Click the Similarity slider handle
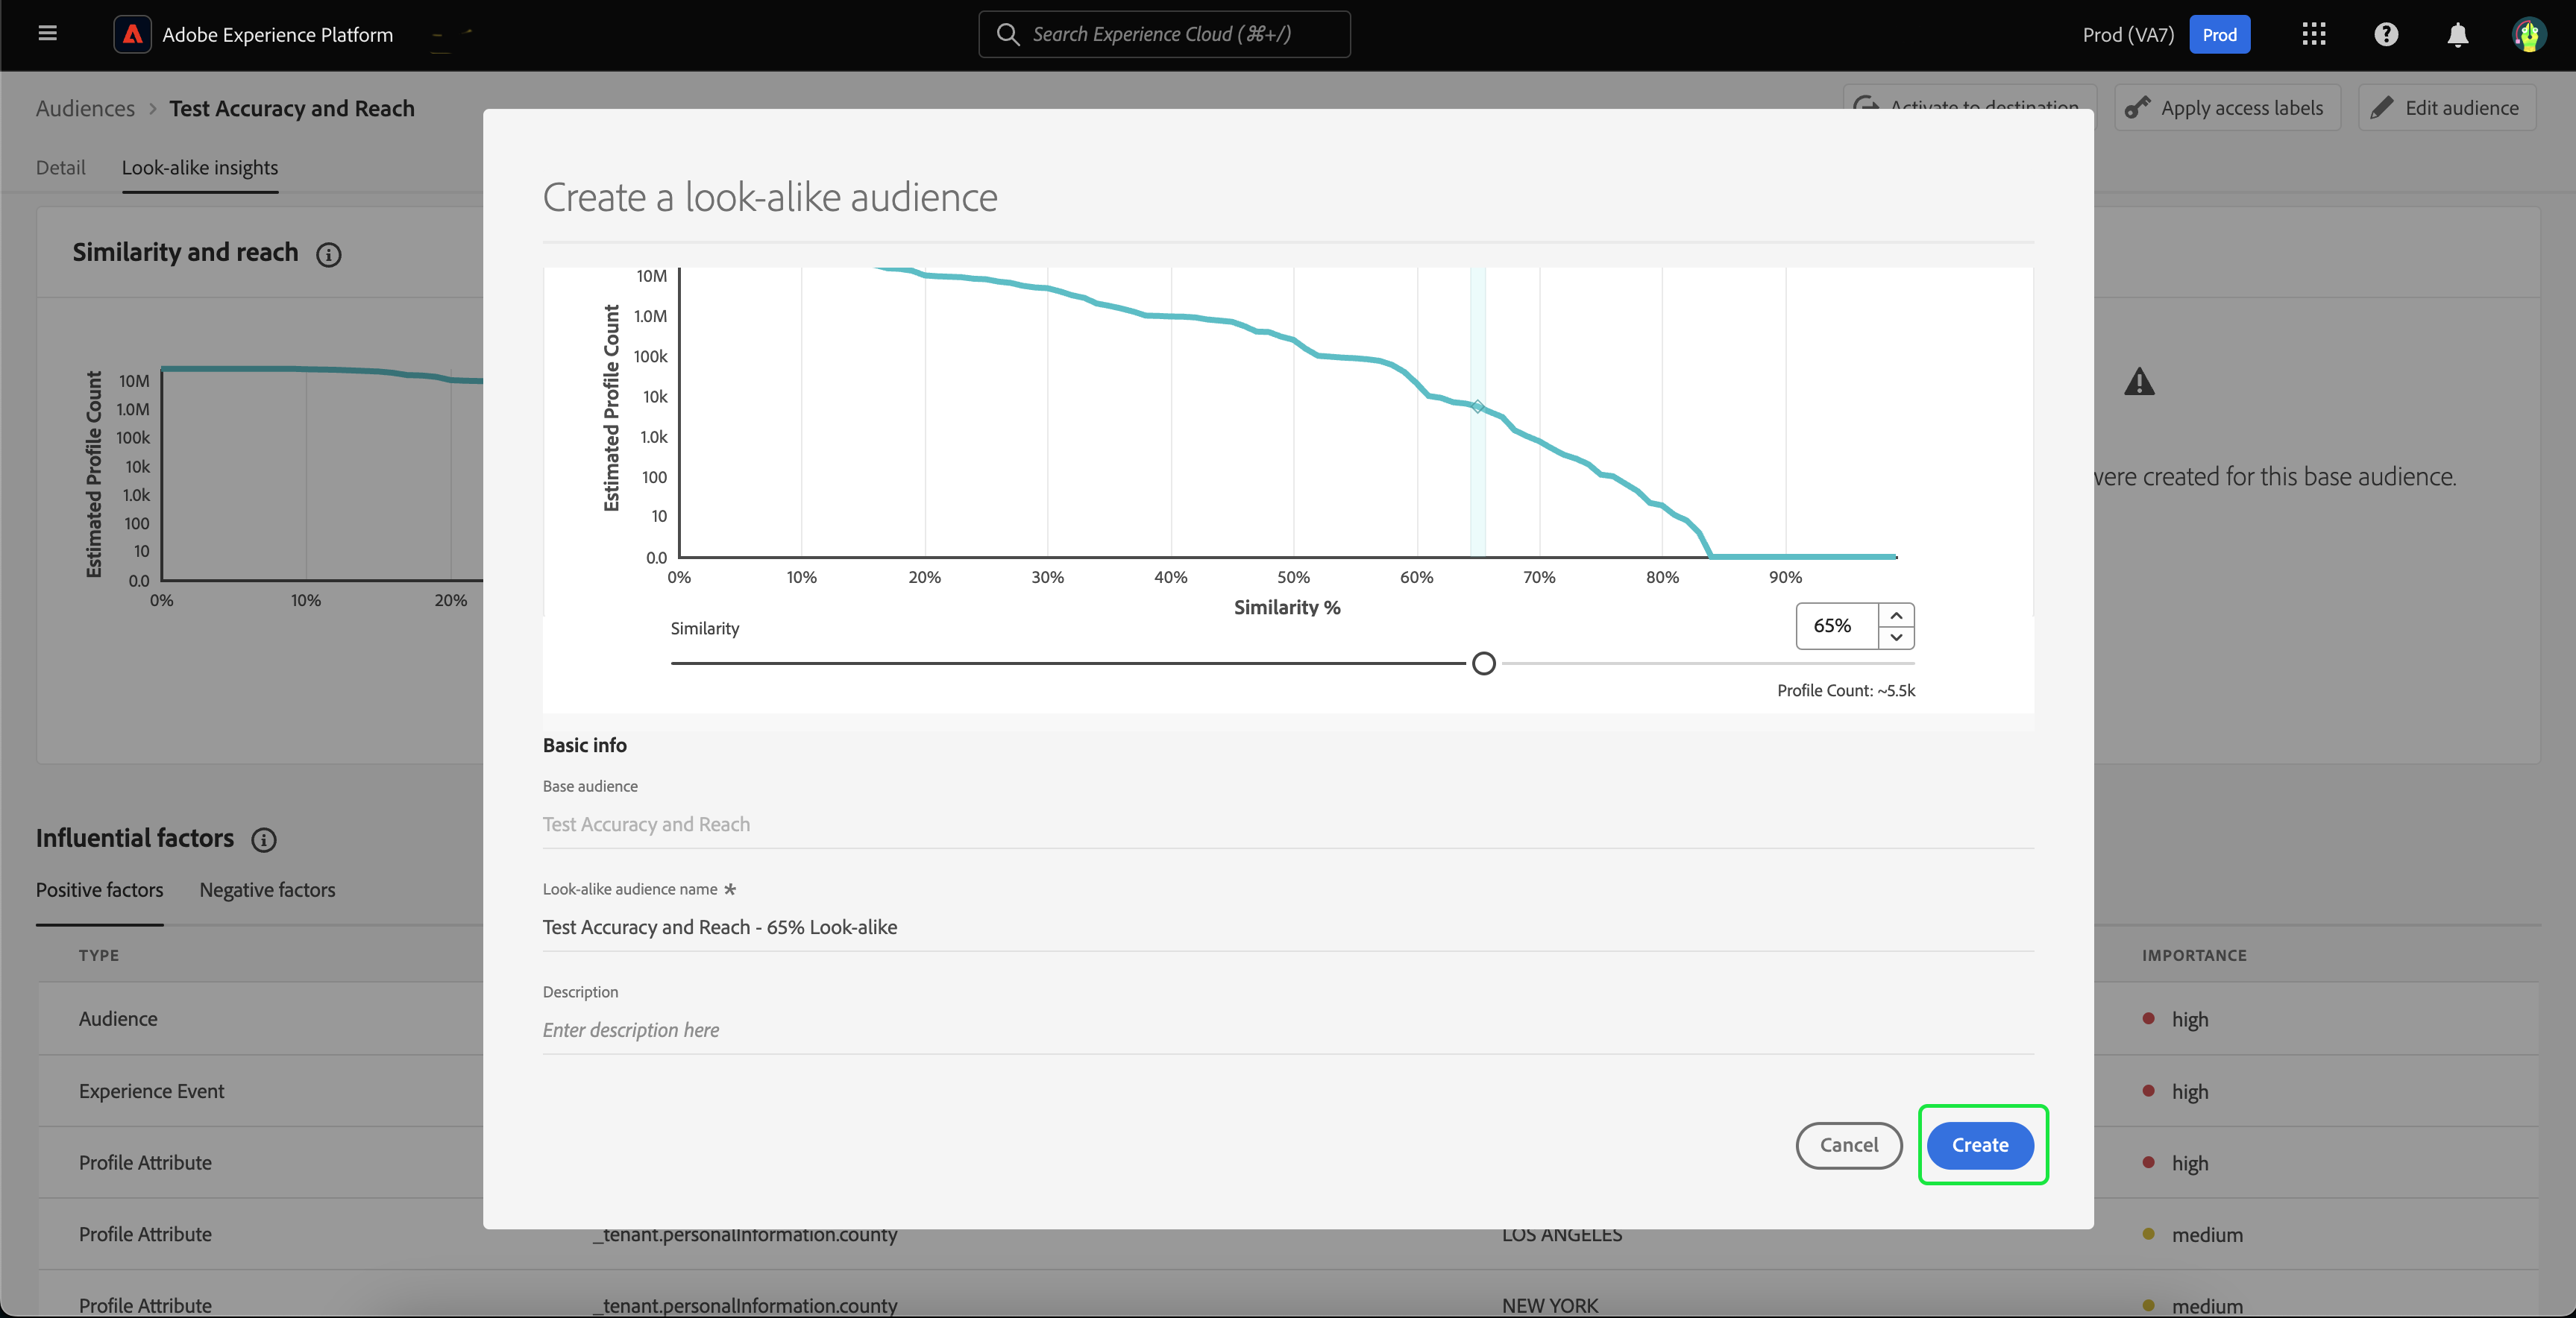This screenshot has height=1318, width=2576. 1484,663
